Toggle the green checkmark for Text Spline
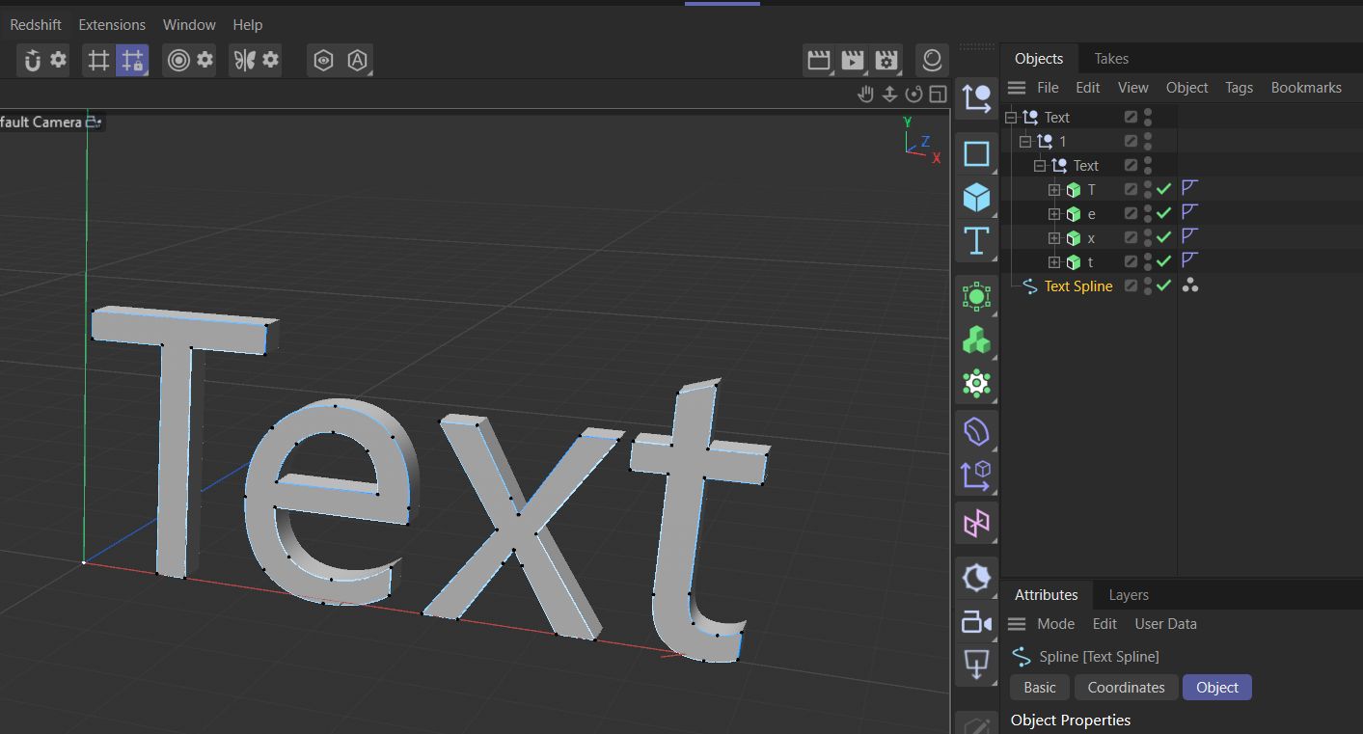Screen dimensions: 1363x734 click(1163, 285)
